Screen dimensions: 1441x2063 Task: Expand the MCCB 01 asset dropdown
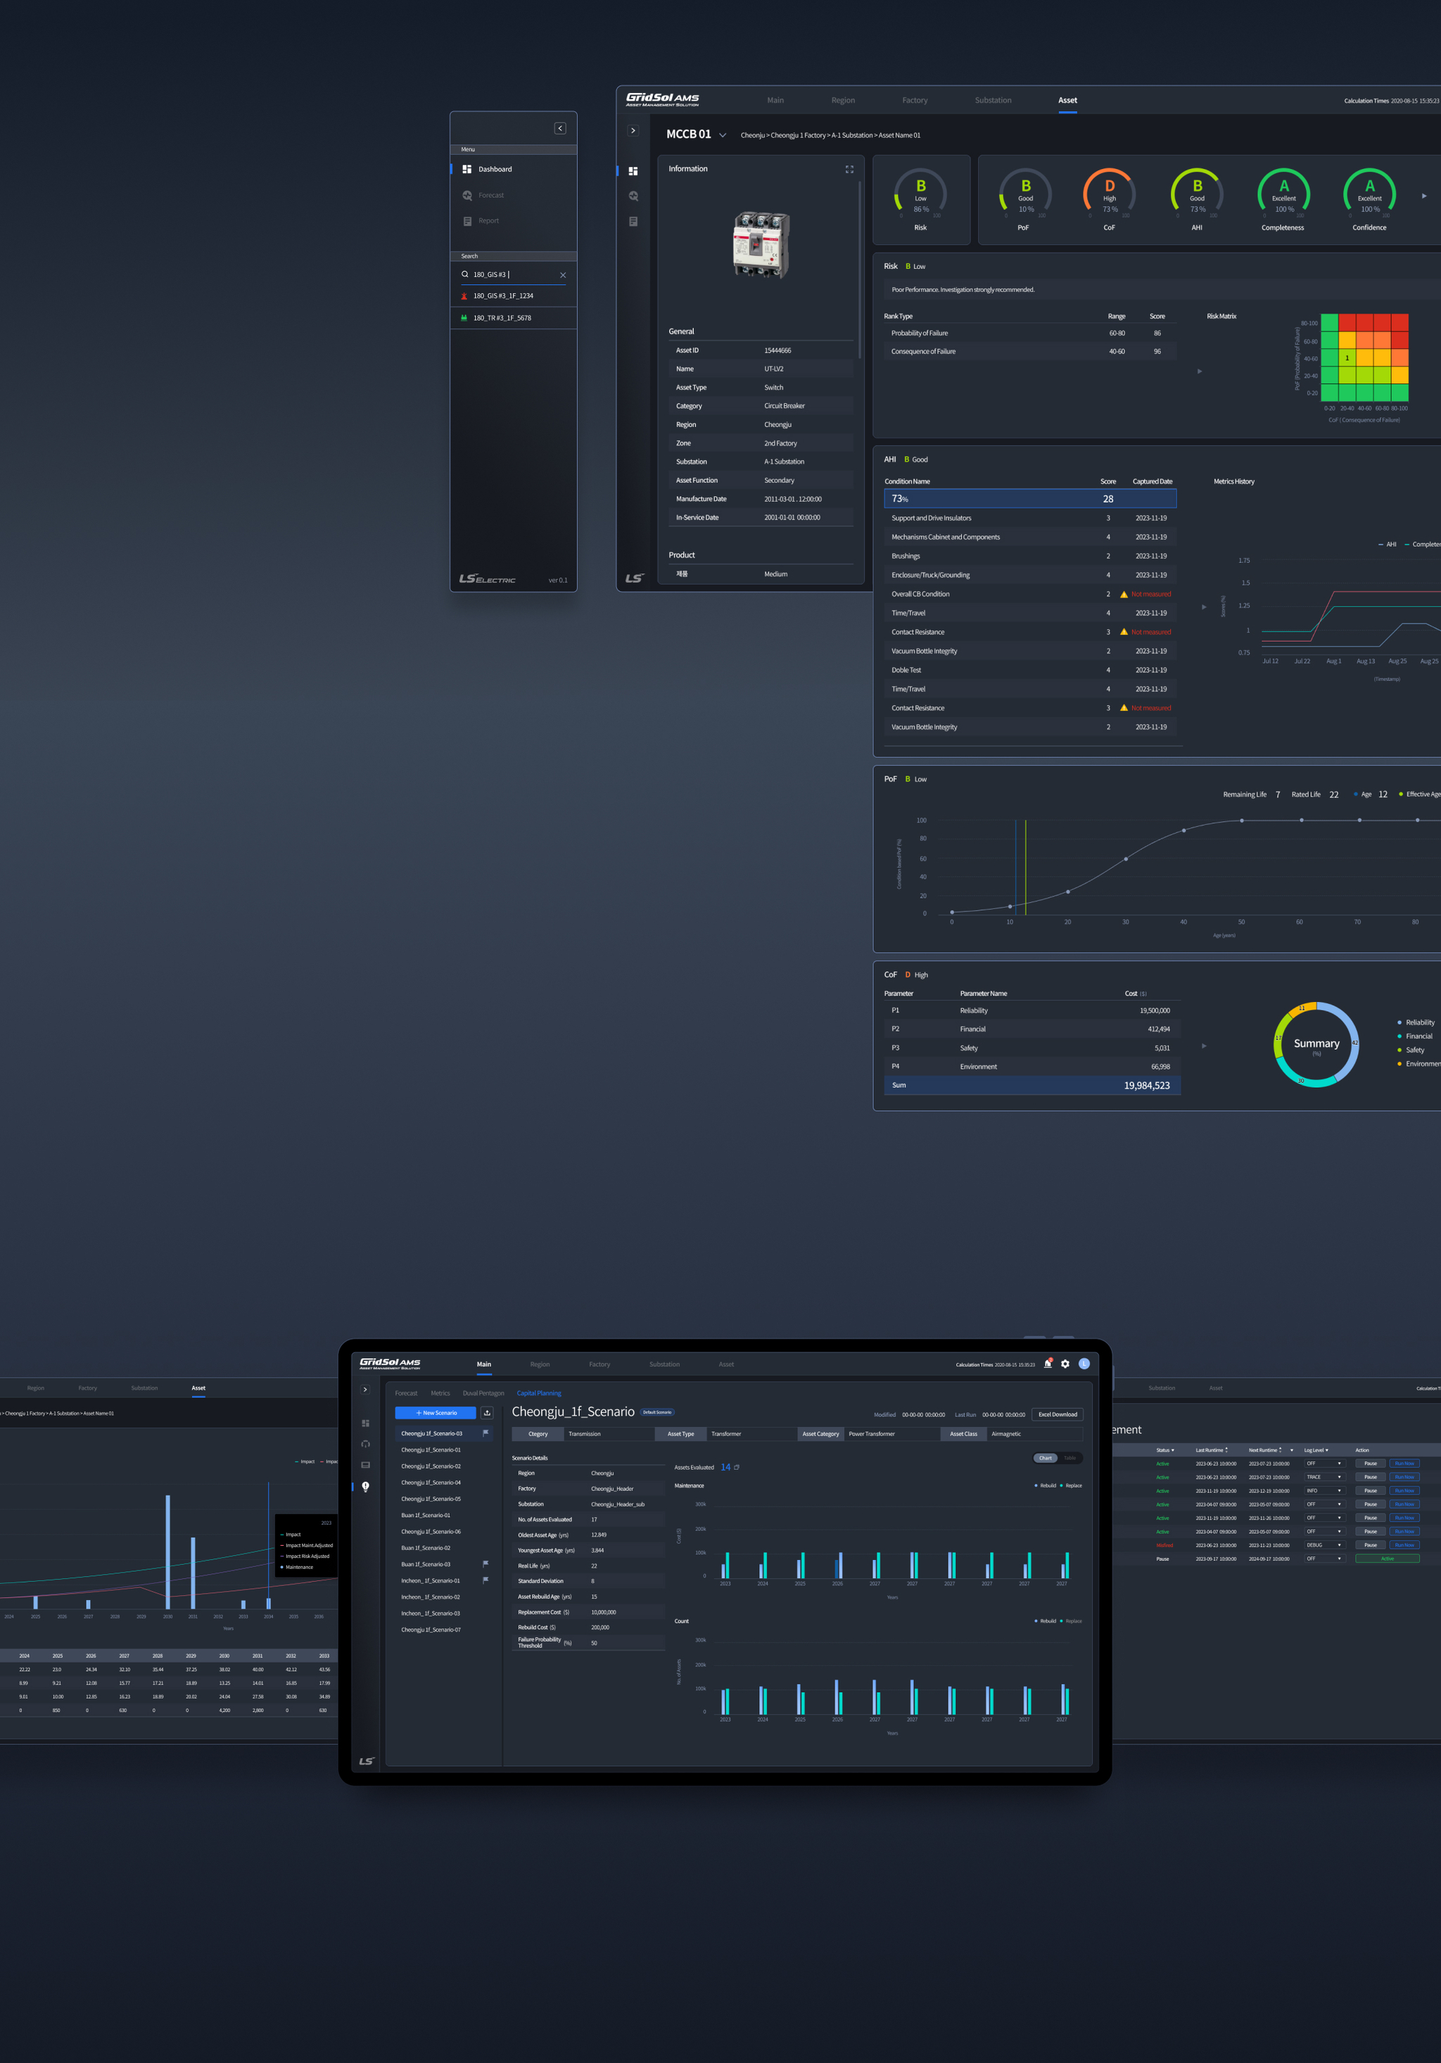[723, 136]
